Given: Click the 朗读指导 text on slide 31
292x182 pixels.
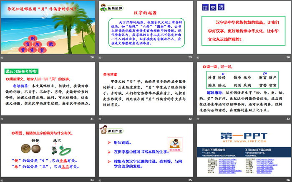Looking at the screenshot, I should click(x=21, y=86).
